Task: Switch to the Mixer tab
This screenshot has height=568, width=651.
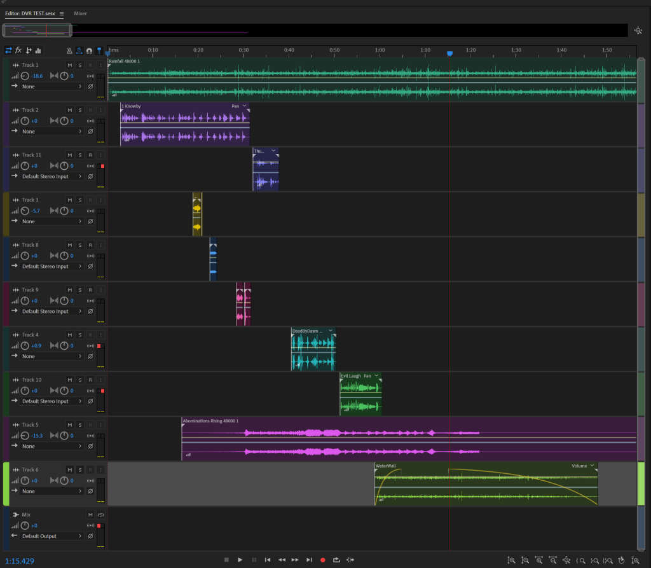Action: point(80,13)
